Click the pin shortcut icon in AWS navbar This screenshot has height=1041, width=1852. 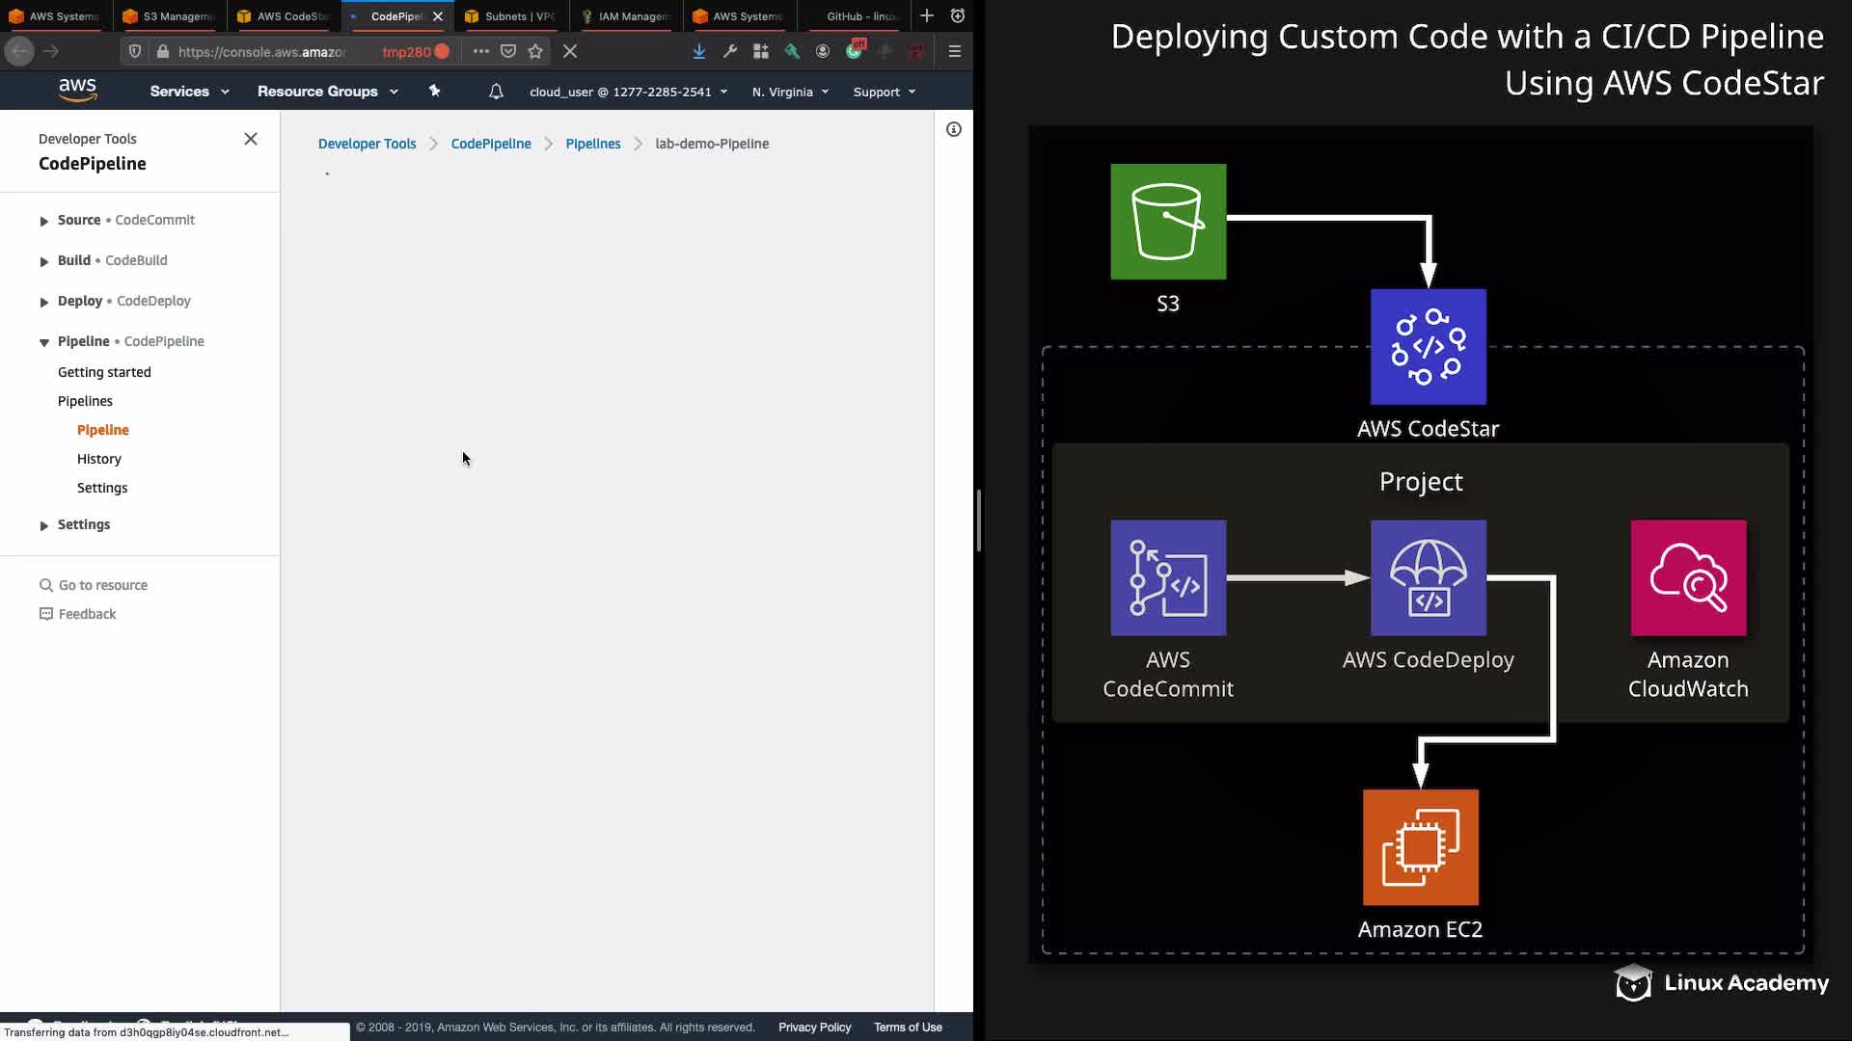tap(434, 91)
